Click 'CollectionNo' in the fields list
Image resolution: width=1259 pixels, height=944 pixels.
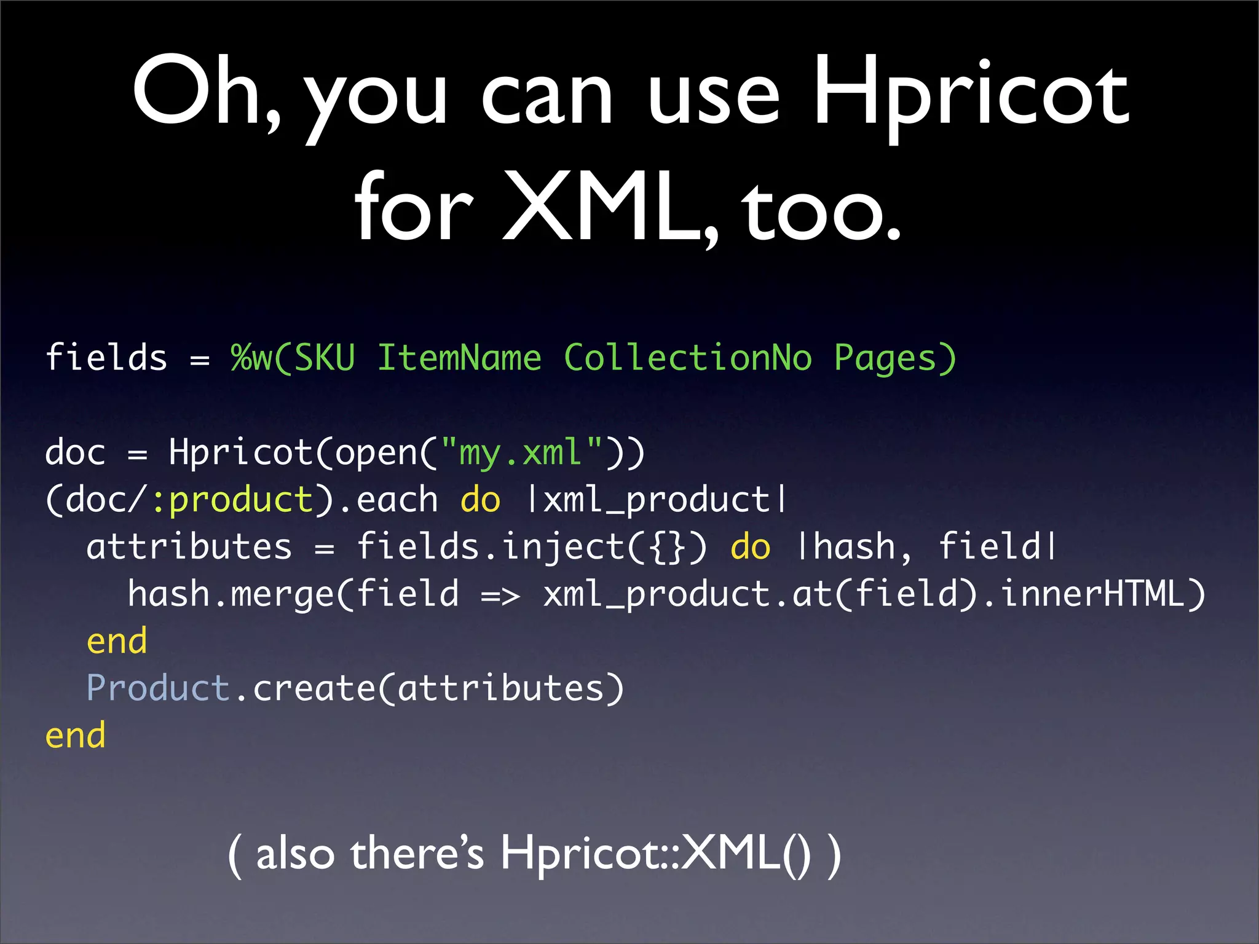click(x=687, y=357)
